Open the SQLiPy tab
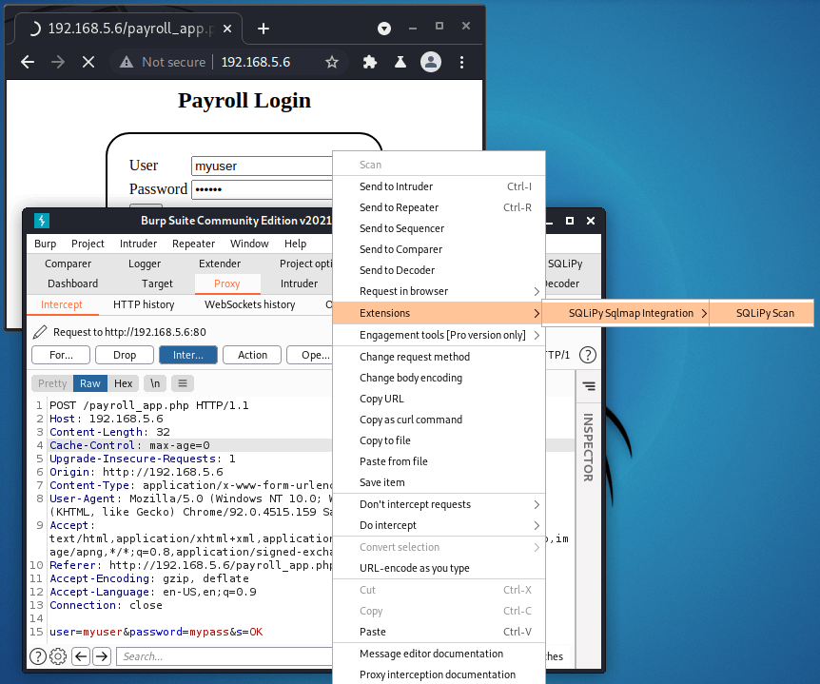Image resolution: width=820 pixels, height=684 pixels. click(x=565, y=264)
